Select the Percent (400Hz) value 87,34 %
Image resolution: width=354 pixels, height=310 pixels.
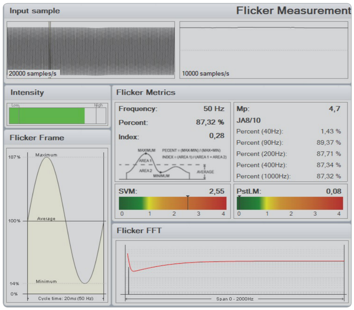(x=329, y=165)
